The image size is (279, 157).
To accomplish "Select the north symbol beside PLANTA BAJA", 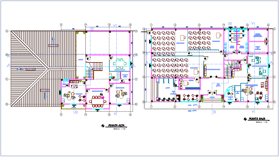I will (x=245, y=119).
